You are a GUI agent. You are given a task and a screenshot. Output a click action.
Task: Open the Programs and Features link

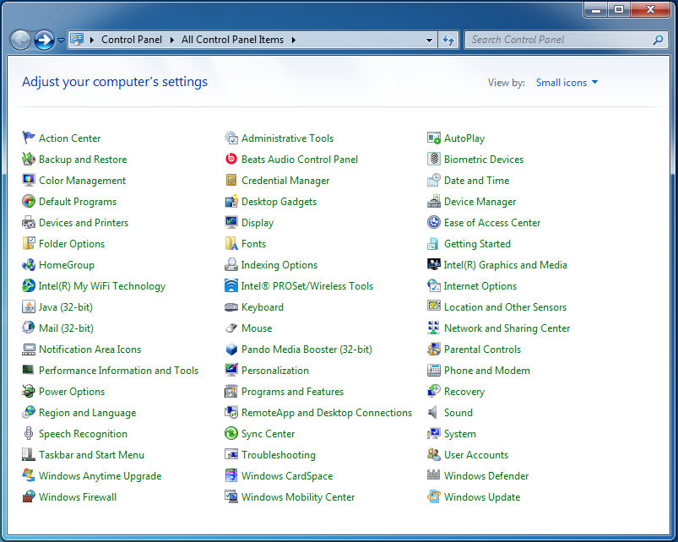pyautogui.click(x=292, y=392)
